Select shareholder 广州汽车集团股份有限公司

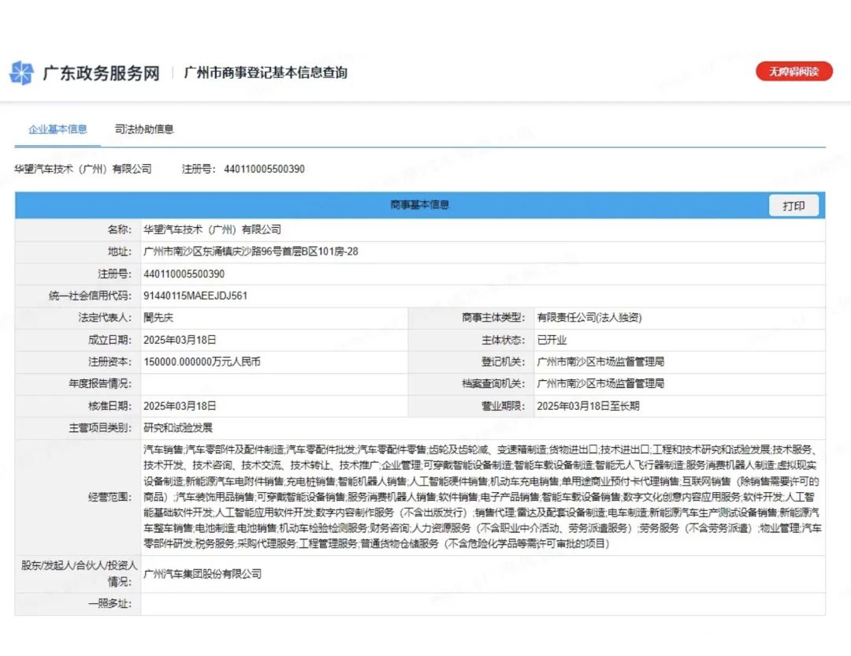click(203, 574)
